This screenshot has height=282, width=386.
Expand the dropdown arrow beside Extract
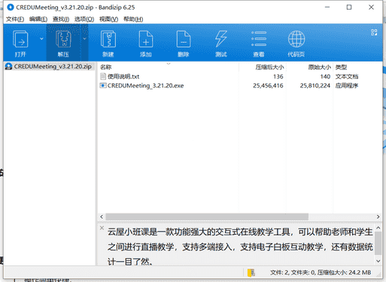tap(84, 39)
